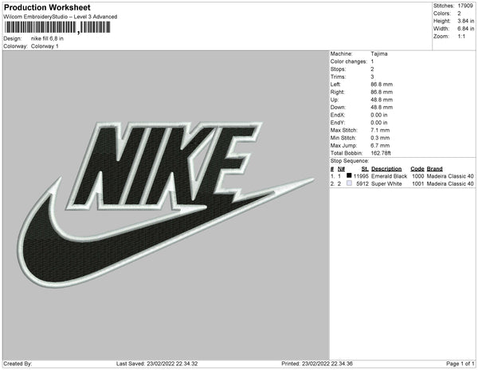Click the # column header

pyautogui.click(x=332, y=169)
